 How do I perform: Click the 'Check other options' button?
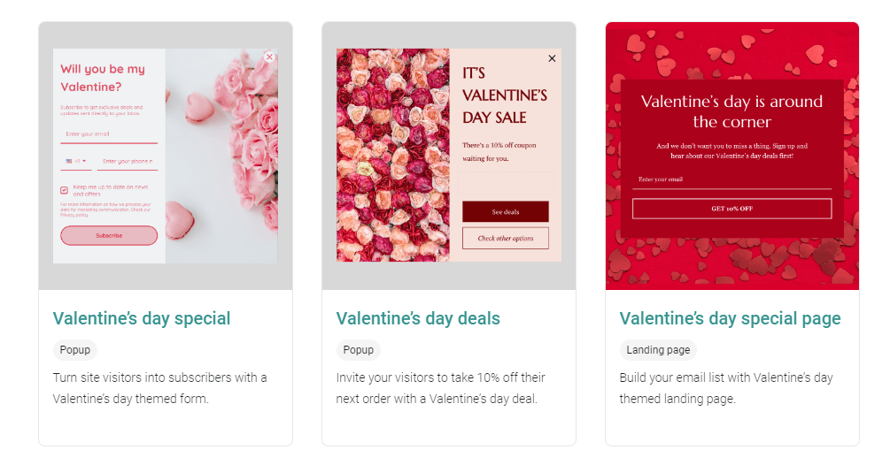tap(505, 239)
